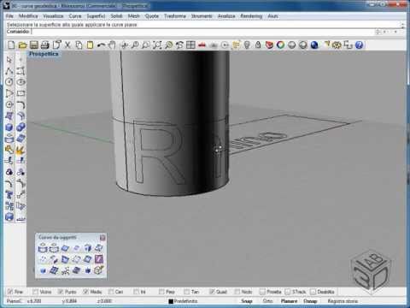The image size is (410, 308).
Task: Open the Trasforma menu
Action: (175, 16)
